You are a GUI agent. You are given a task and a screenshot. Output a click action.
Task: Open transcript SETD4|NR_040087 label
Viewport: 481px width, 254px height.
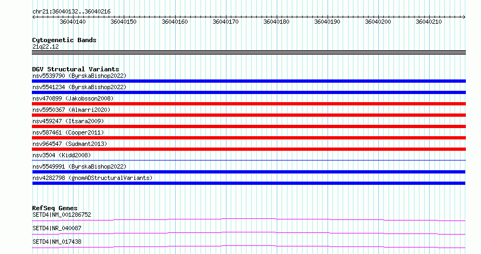coord(57,228)
